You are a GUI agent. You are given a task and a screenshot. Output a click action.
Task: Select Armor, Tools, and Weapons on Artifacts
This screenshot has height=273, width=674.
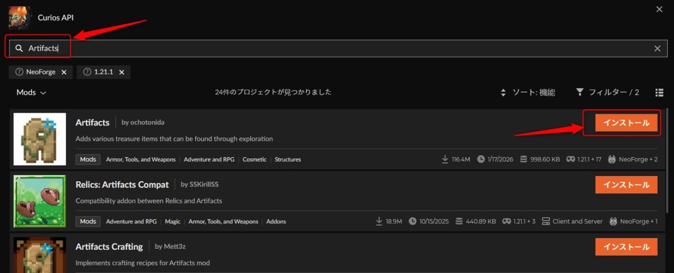[141, 159]
